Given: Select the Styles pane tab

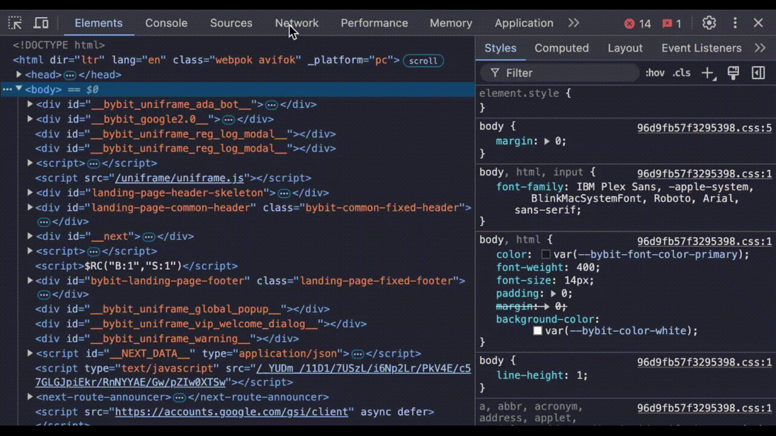Looking at the screenshot, I should tap(500, 48).
